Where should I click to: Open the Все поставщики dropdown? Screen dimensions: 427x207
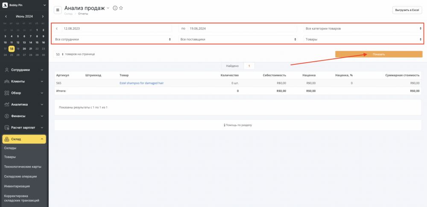coord(238,39)
